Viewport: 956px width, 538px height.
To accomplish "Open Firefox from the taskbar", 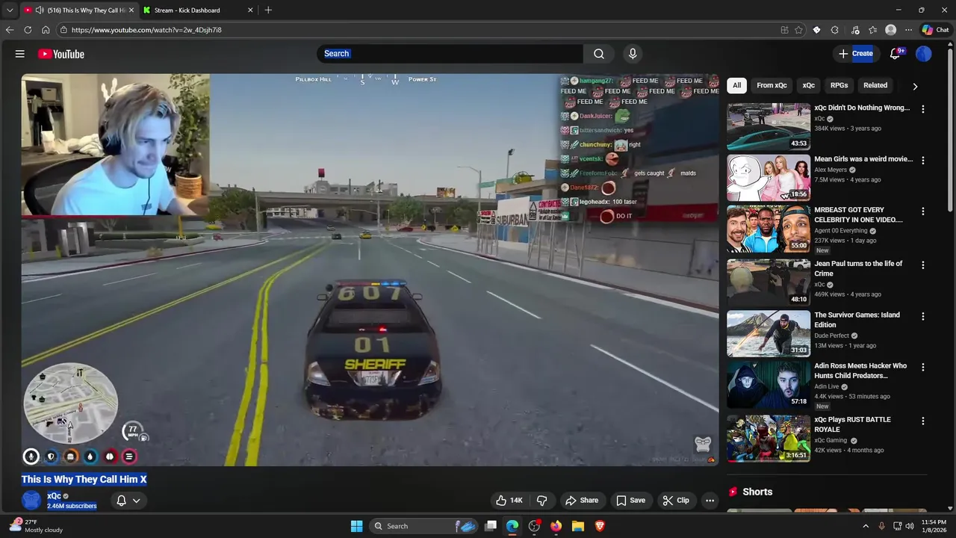I will pos(556,526).
